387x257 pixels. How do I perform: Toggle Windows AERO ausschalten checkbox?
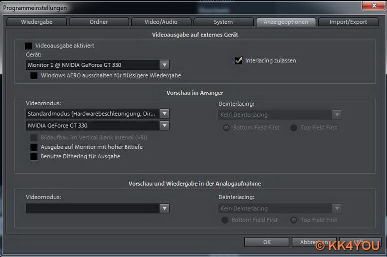[x=34, y=76]
